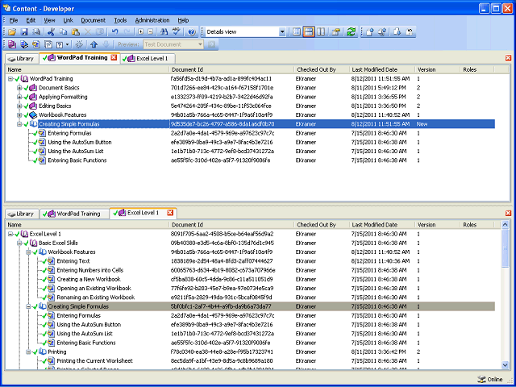Click the New Question toolbar icon
516x387 pixels.
pos(60,44)
